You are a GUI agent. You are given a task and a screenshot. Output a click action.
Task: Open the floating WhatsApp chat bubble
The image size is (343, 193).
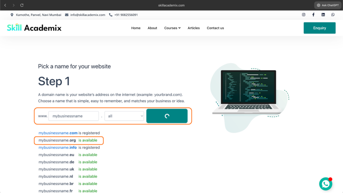(326, 184)
